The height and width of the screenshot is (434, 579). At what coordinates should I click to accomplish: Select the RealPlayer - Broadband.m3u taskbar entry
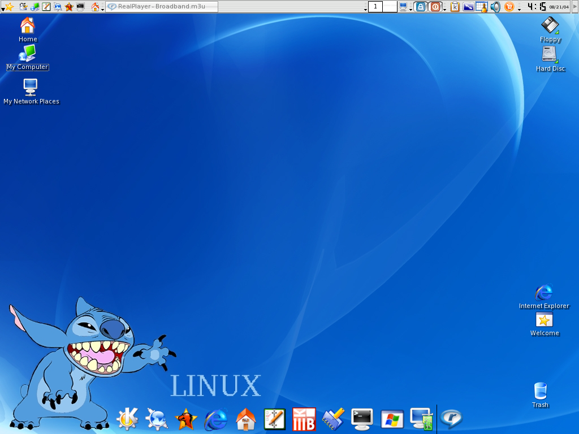(162, 6)
